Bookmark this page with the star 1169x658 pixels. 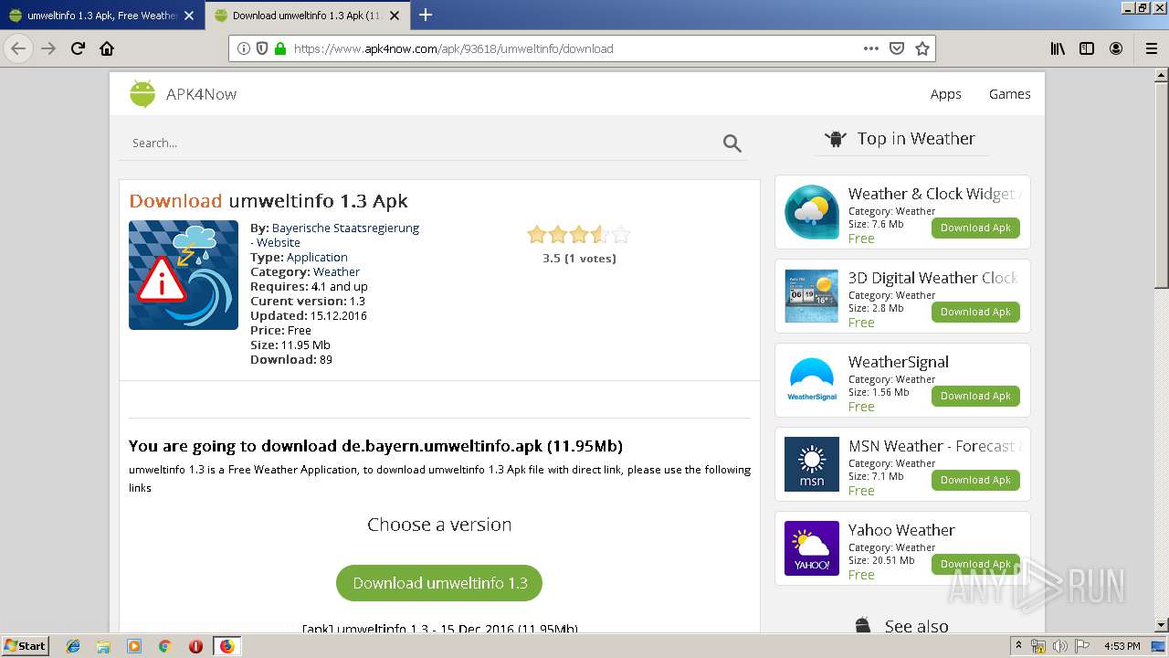(922, 48)
